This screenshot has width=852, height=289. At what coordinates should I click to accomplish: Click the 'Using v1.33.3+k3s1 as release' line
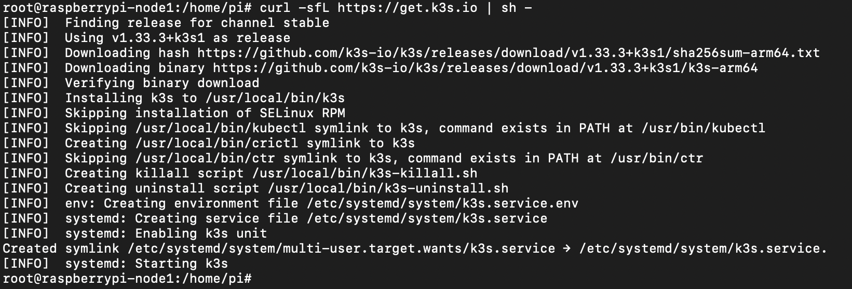[146, 38]
